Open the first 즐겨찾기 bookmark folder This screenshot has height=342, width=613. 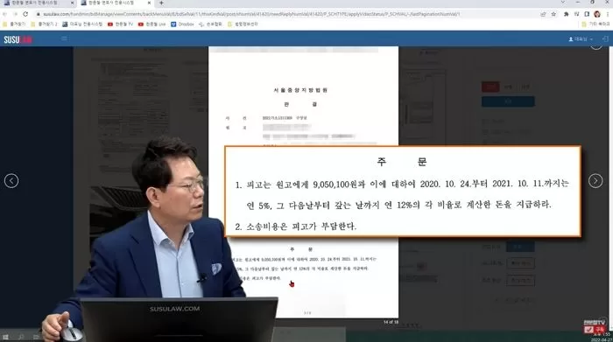14,24
